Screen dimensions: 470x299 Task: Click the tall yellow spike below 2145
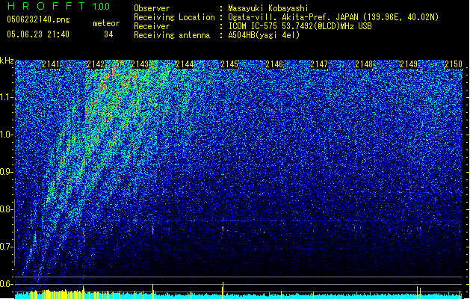click(223, 290)
